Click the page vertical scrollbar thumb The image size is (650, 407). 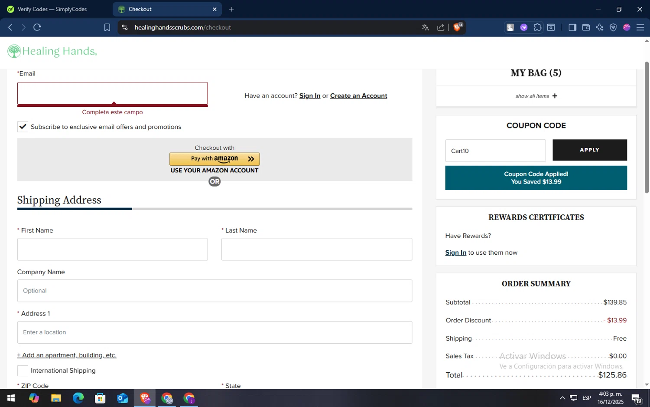pyautogui.click(x=647, y=127)
